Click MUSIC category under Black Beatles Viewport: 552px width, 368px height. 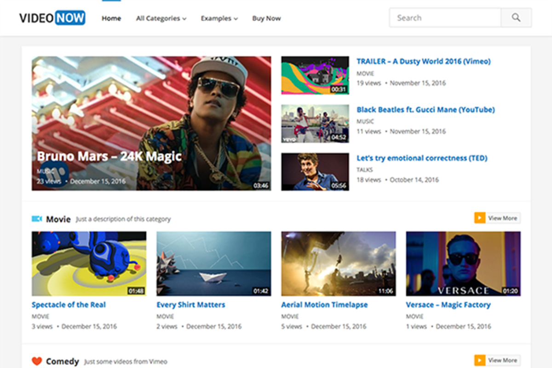click(x=365, y=122)
